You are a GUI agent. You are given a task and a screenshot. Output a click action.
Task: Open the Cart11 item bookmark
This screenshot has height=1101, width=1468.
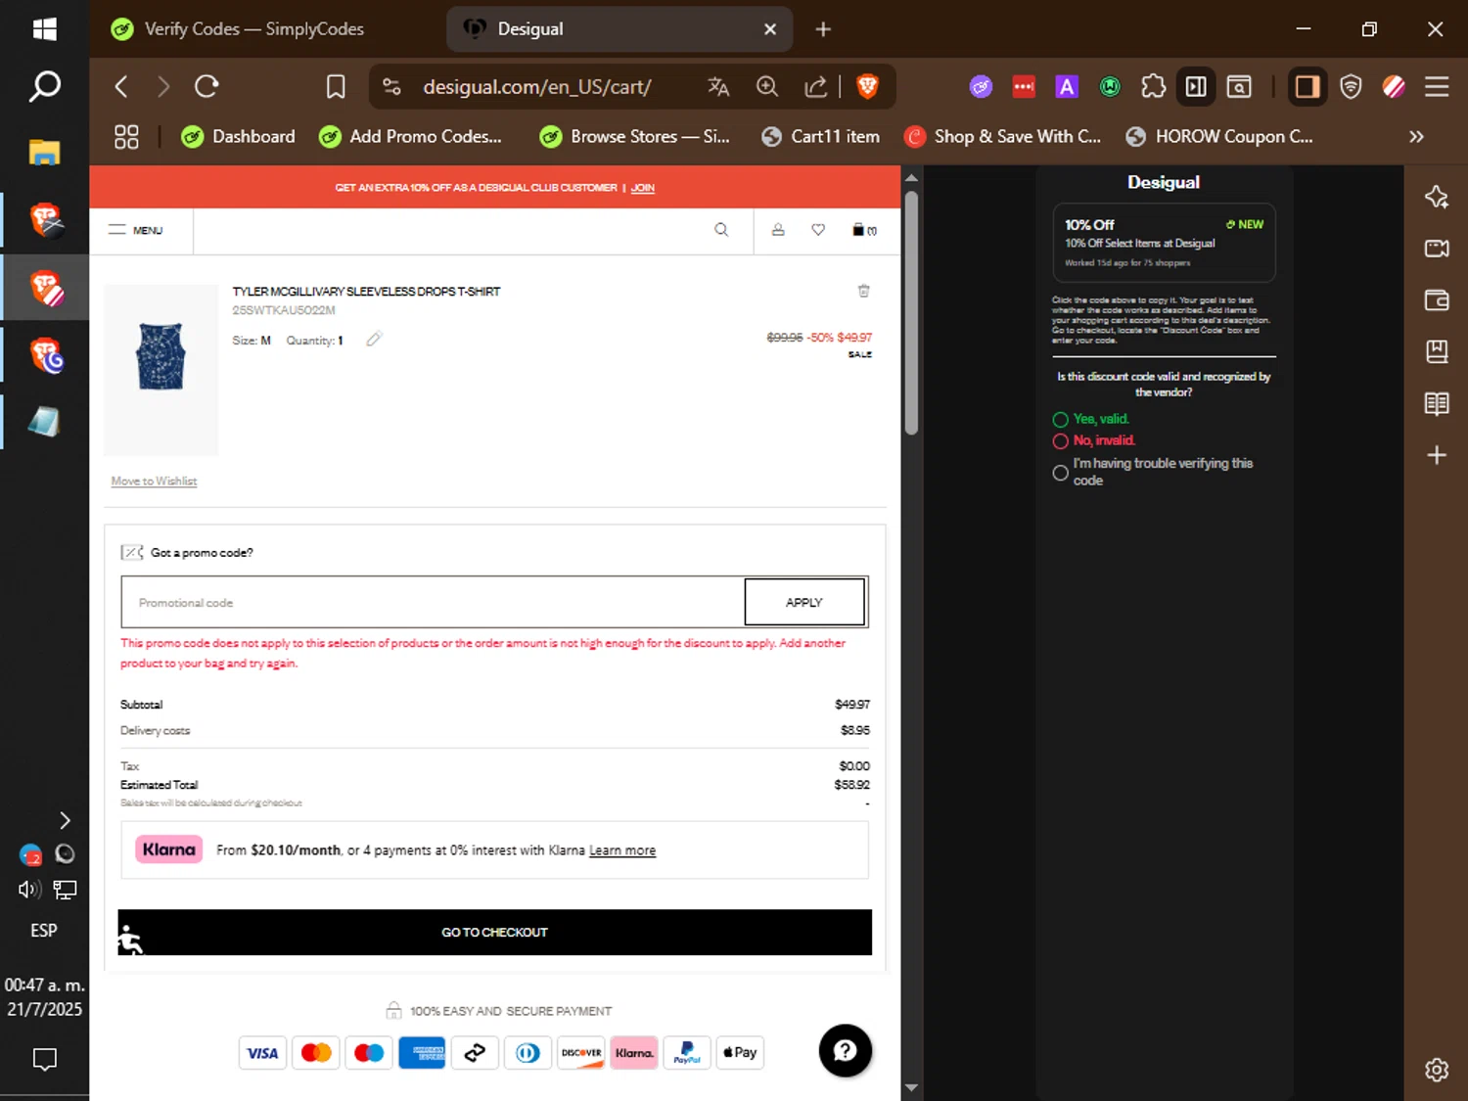tap(820, 137)
